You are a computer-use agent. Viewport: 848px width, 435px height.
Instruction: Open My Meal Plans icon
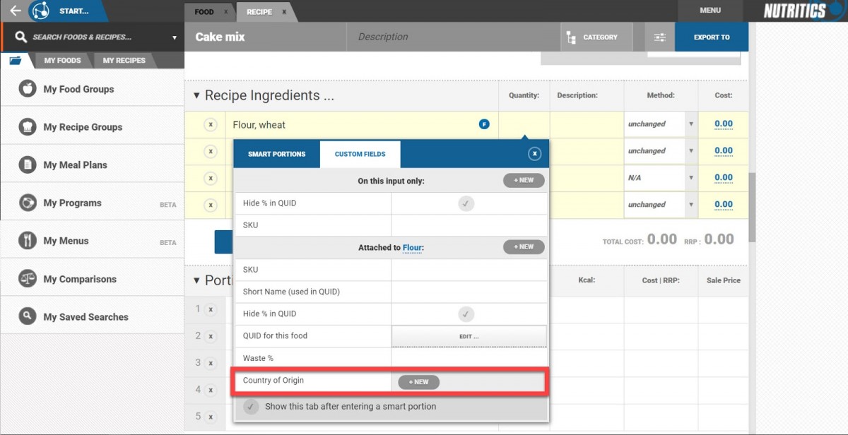[28, 165]
